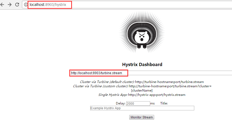Click the Monitor Stream button
The width and height of the screenshot is (232, 123).
[x=142, y=117]
